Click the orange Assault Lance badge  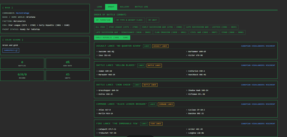coord(160,46)
